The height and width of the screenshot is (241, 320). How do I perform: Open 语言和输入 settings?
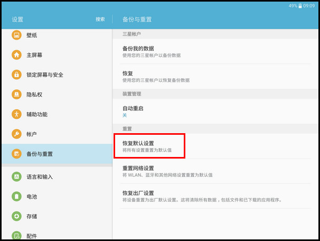(x=57, y=177)
